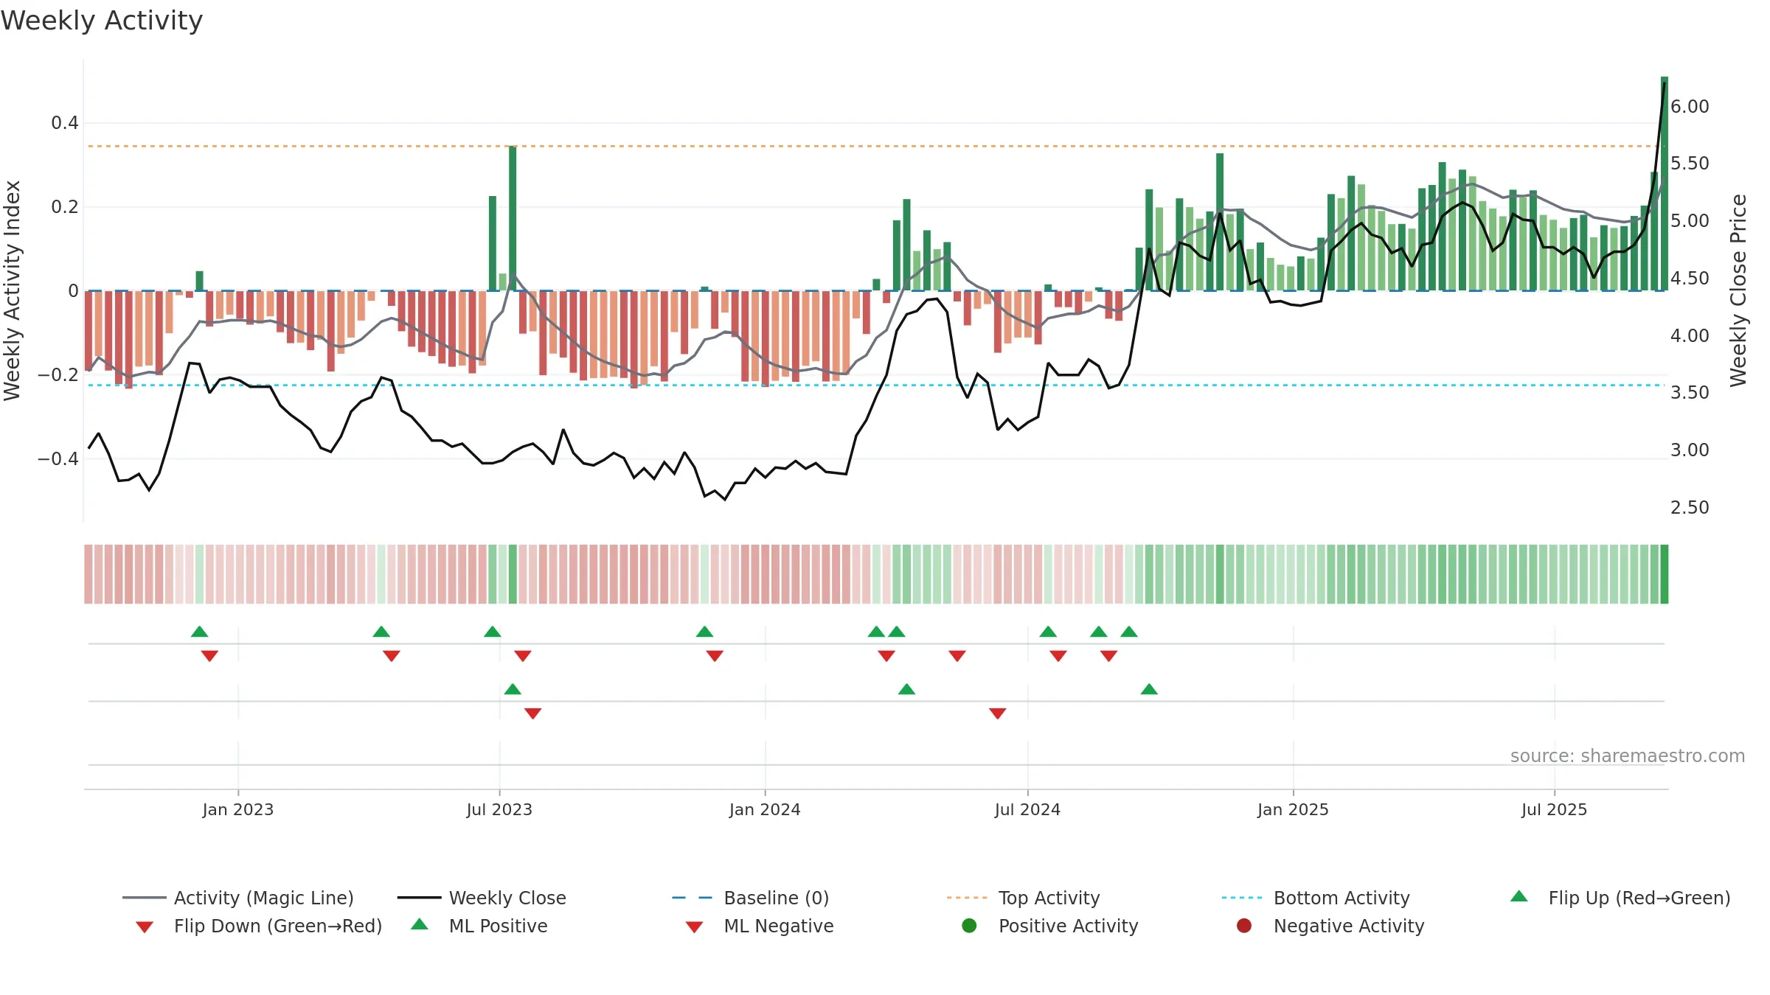Screen dimensions: 1770x995
Task: Click the Weekly Close Price axis title
Action: pyautogui.click(x=1738, y=290)
